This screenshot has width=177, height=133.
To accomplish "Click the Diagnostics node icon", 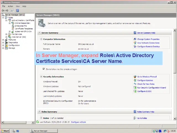I will 6,42.
